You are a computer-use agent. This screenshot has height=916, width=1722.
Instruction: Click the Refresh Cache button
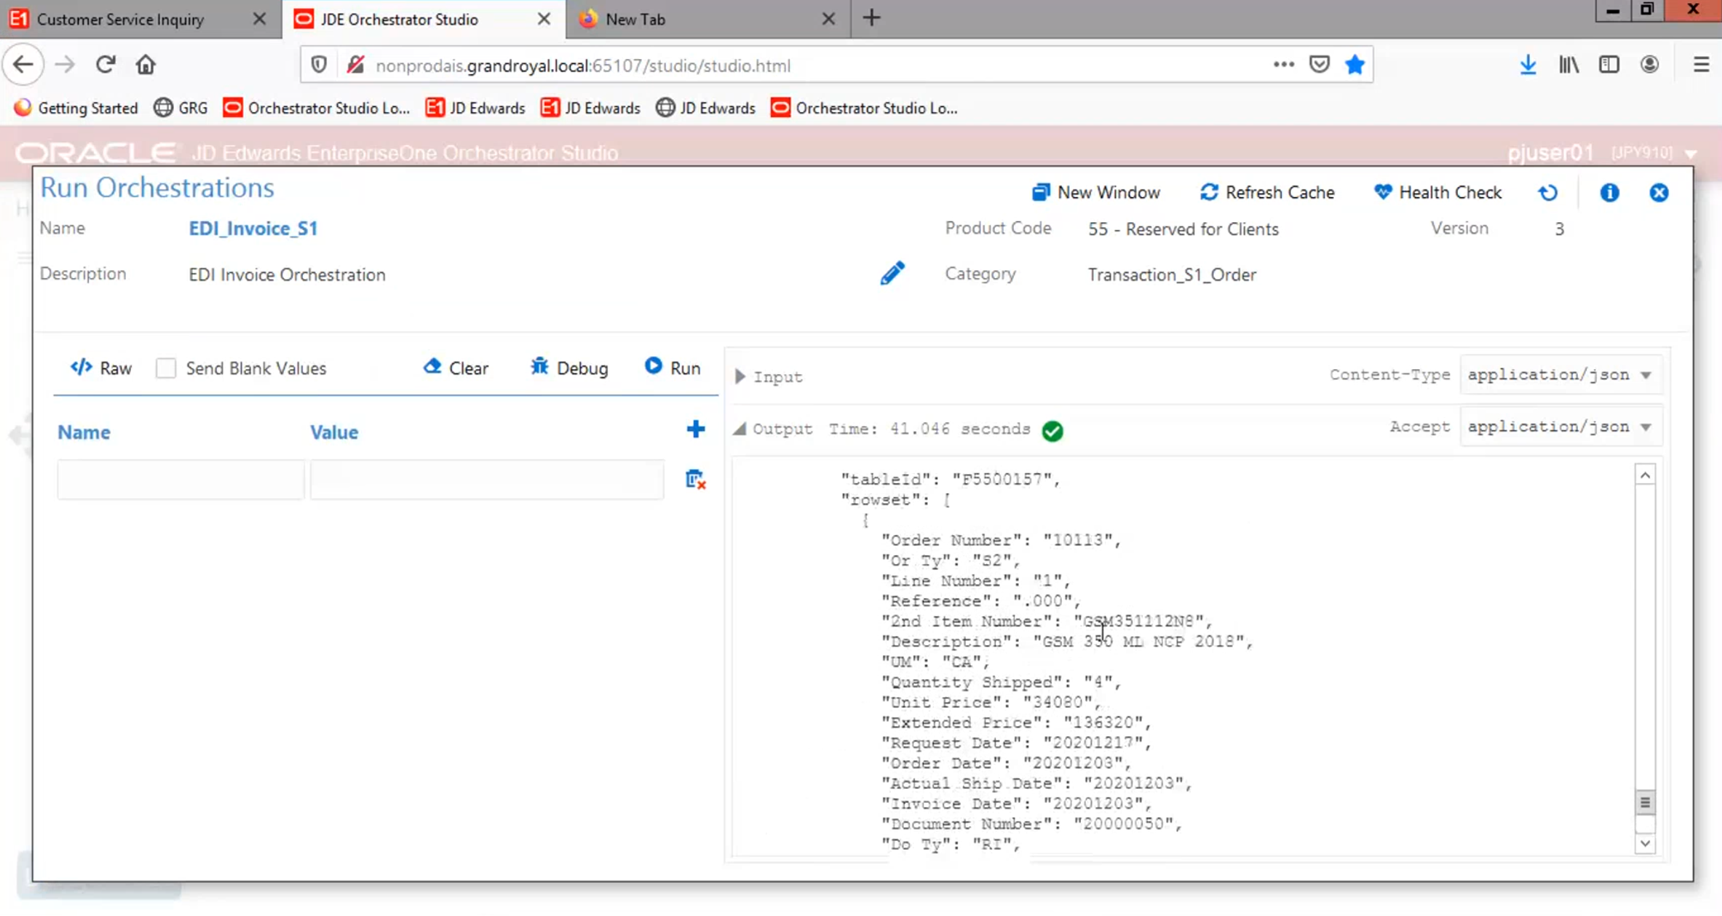coord(1266,193)
